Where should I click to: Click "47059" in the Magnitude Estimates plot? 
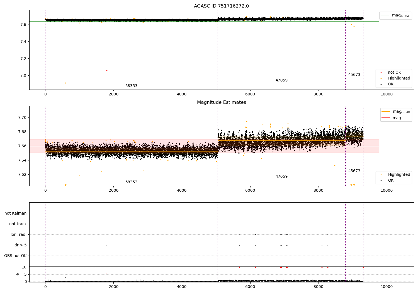coord(281,177)
